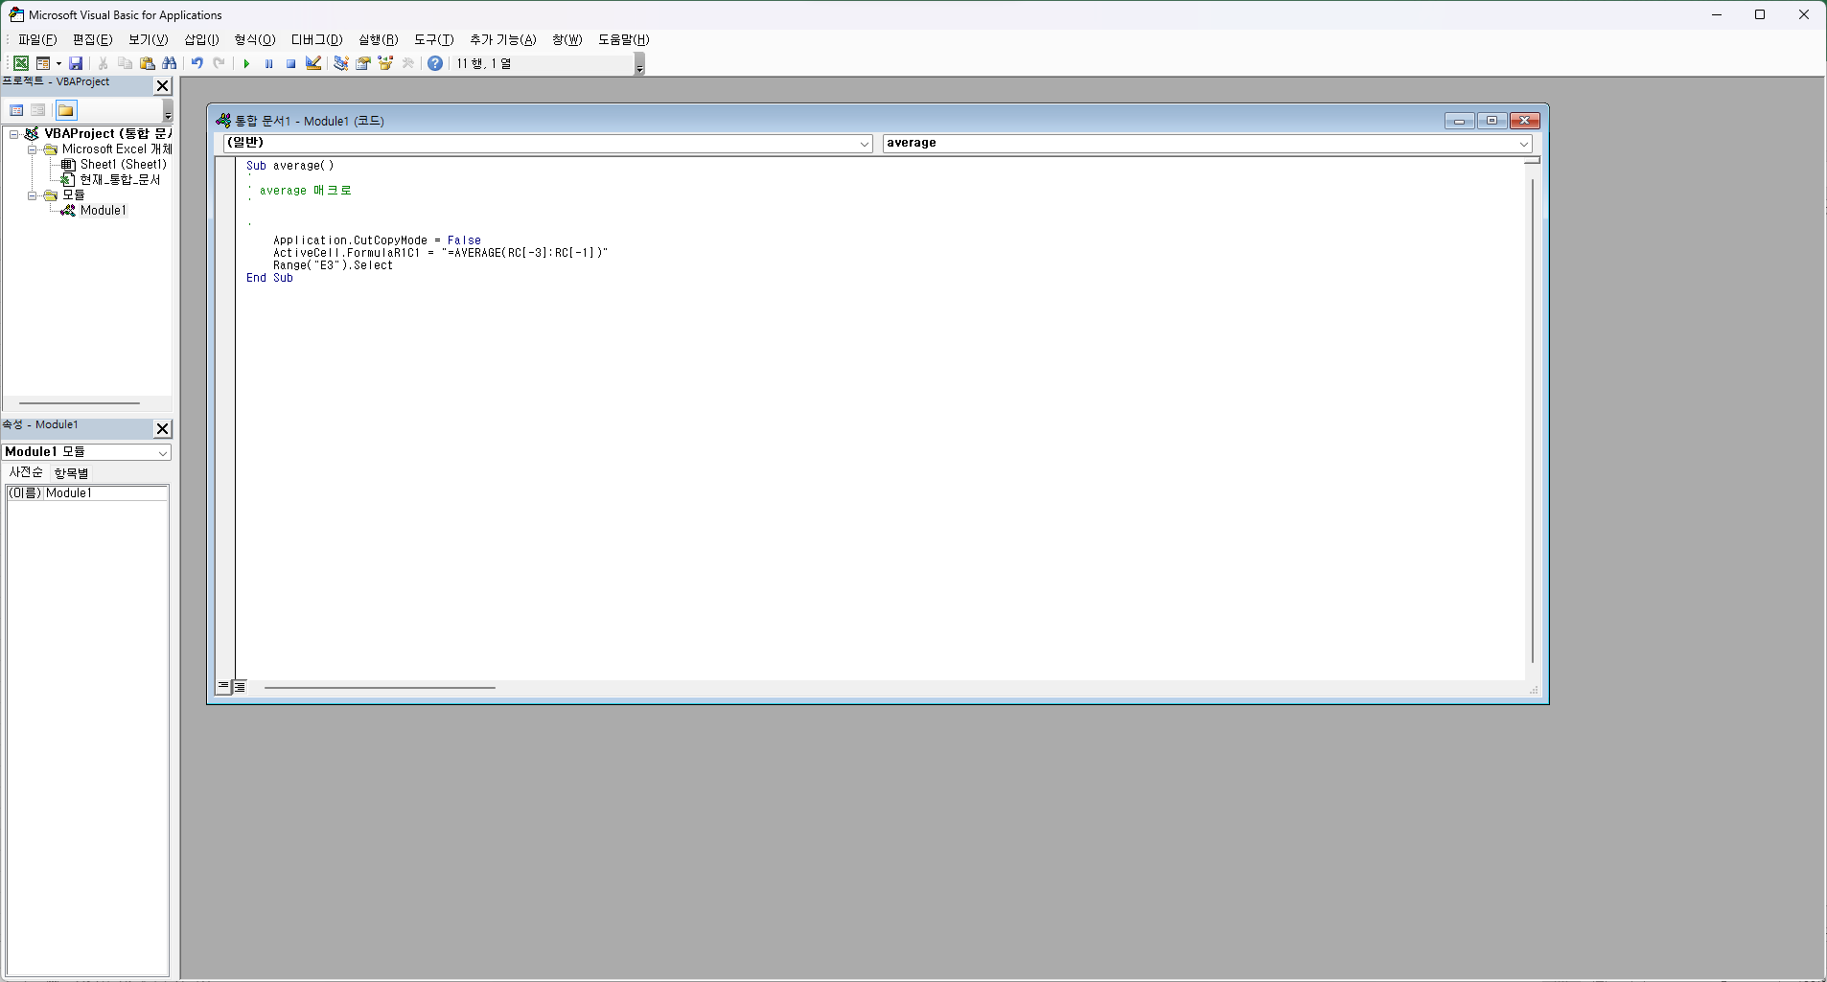Open the average procedure dropdown
This screenshot has height=982, width=1827.
(x=1523, y=144)
